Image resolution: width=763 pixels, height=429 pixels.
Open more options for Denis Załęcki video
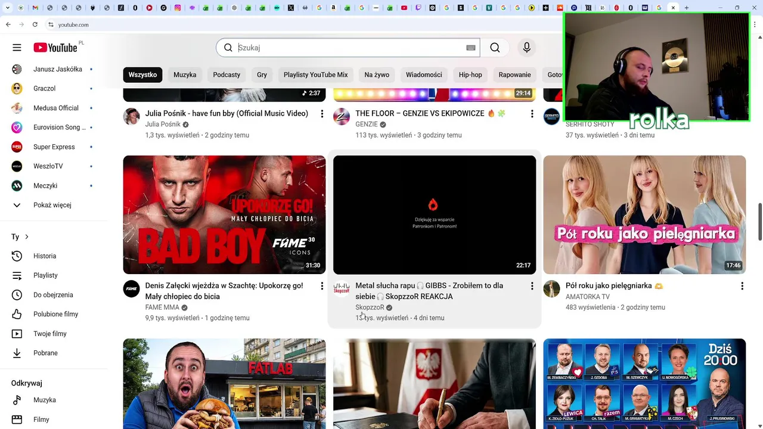[x=322, y=286]
